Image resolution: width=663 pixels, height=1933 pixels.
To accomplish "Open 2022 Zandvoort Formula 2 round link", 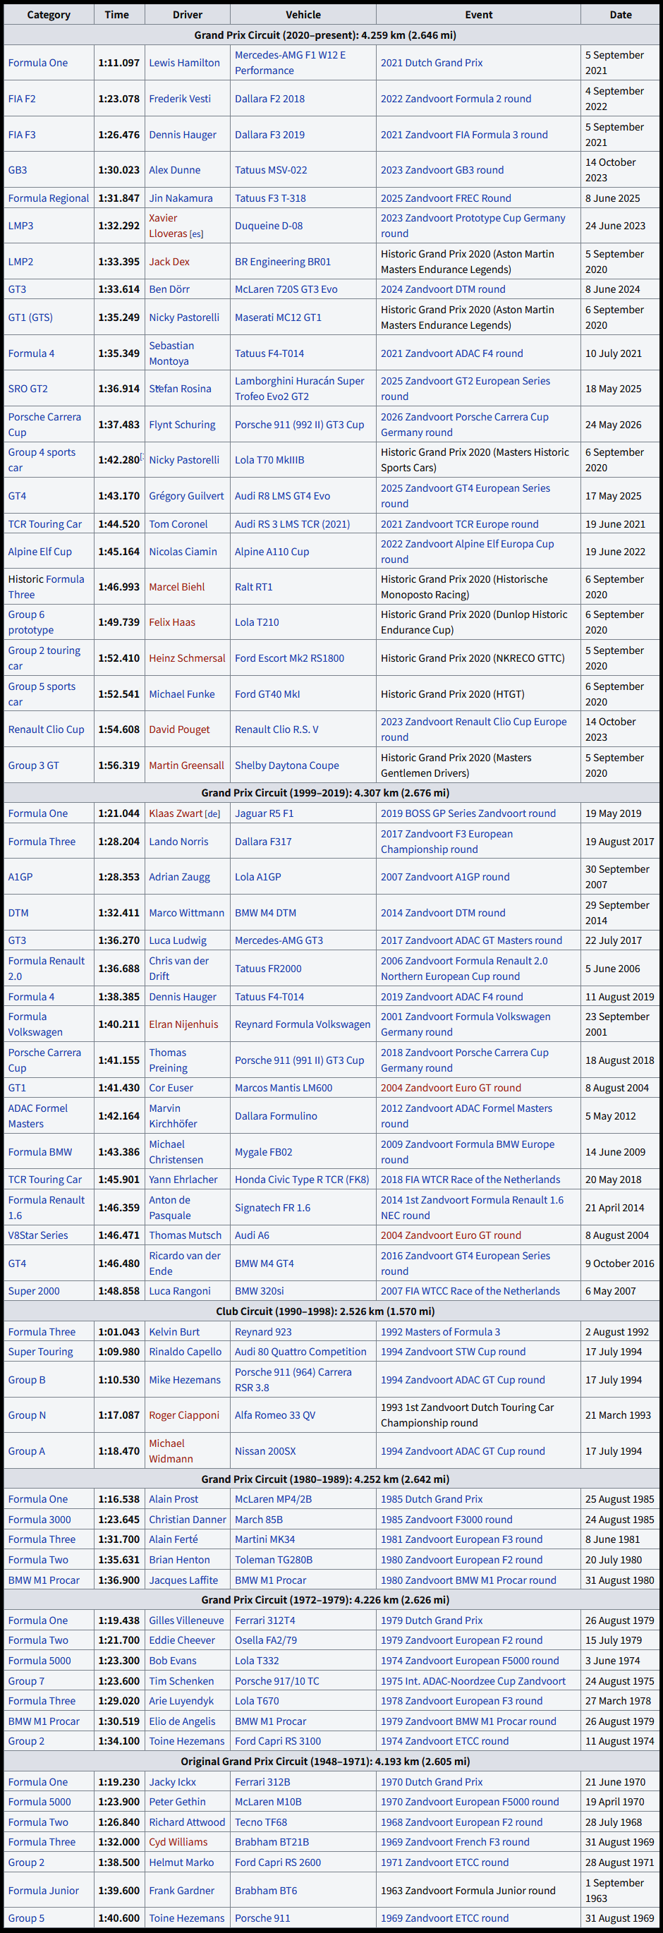I will [455, 99].
